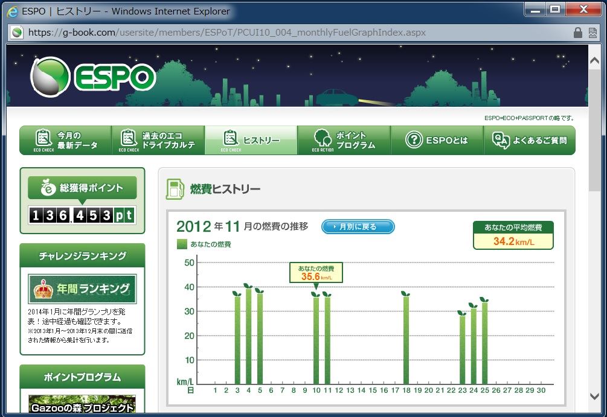607x417 pixels.
Task: Click the Internet Explorer icon in title bar
Action: (x=12, y=11)
